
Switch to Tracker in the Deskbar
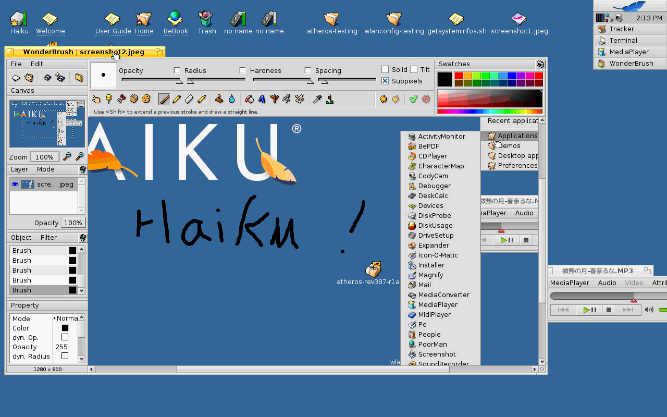[629, 29]
